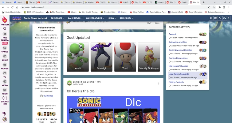The image size is (232, 123).
Task: Switch to the Cute browser tab
Action: tap(159, 2)
